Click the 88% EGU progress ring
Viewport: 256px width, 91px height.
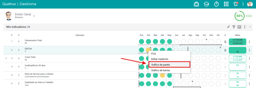click(239, 16)
